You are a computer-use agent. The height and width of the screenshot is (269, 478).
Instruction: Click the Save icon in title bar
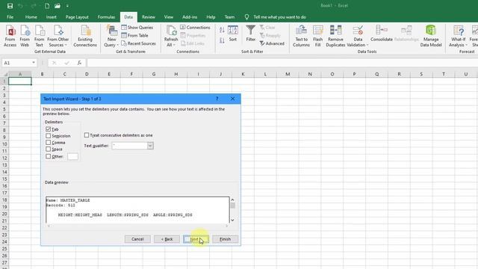coord(10,6)
